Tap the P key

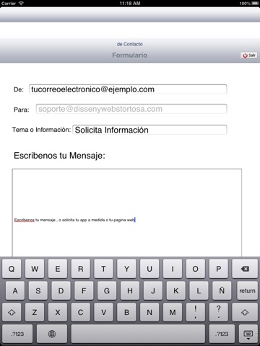pyautogui.click(x=219, y=269)
